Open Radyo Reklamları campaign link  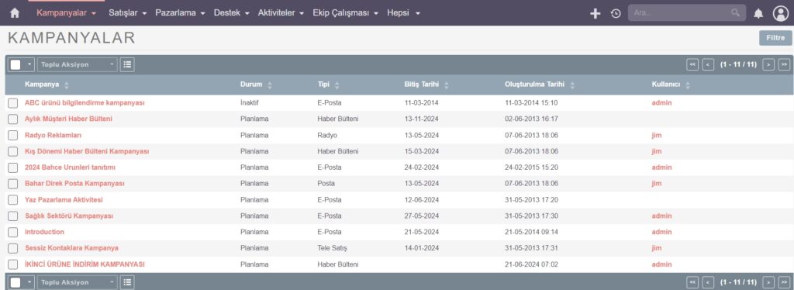pos(54,135)
